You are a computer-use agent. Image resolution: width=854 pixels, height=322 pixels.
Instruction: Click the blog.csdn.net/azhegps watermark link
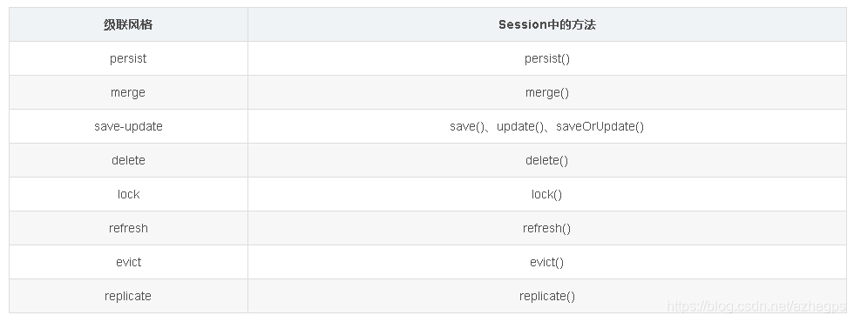[x=756, y=306]
